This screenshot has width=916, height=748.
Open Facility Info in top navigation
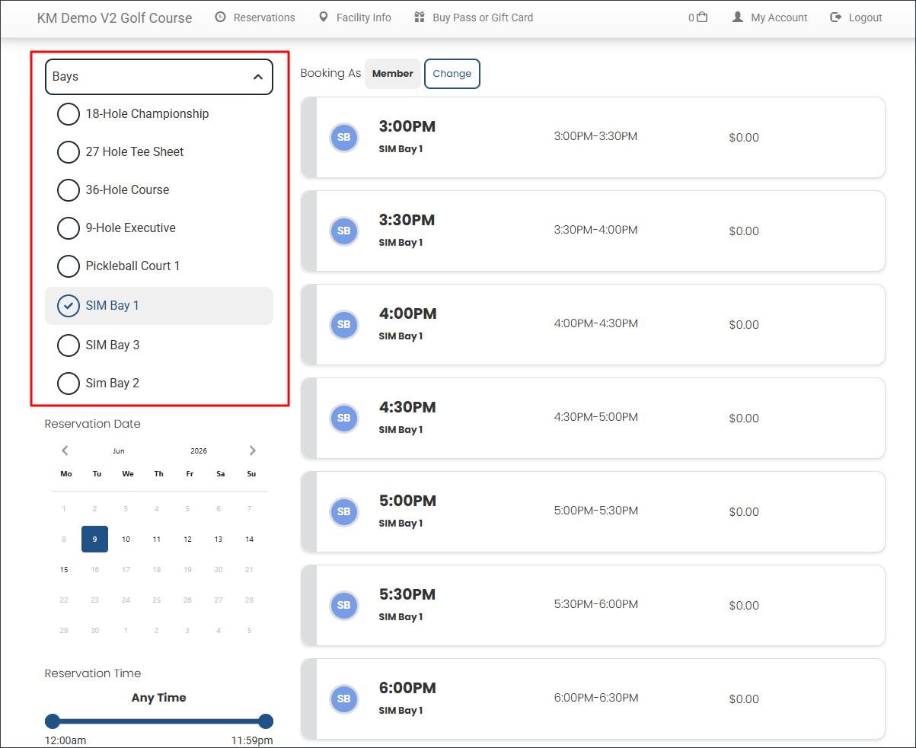point(364,18)
